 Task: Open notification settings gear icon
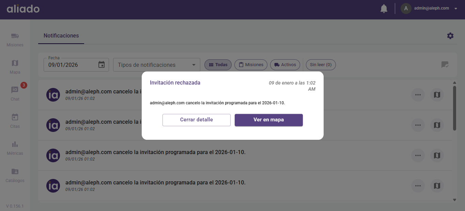(x=450, y=36)
